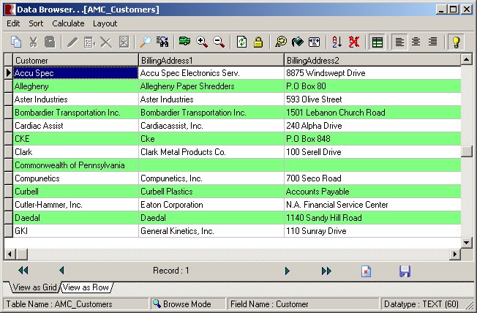Align text left in grid
The image size is (477, 313).
click(399, 42)
